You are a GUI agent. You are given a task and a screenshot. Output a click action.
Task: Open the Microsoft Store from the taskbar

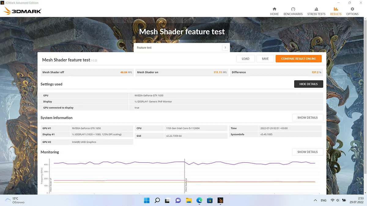pos(210,200)
